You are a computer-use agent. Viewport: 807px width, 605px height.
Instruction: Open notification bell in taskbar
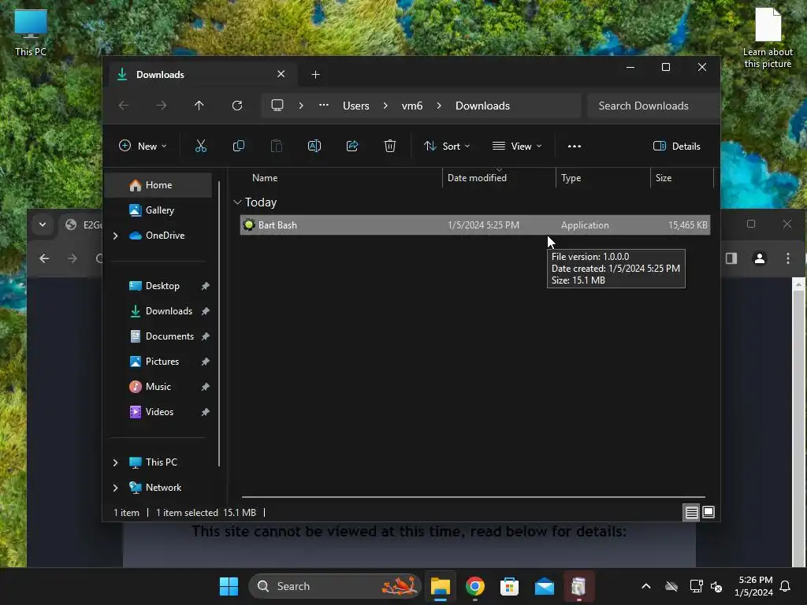786,586
